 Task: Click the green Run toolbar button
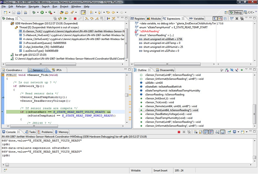point(42,12)
